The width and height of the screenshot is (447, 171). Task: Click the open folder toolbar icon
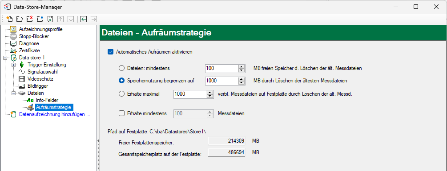pos(20,19)
